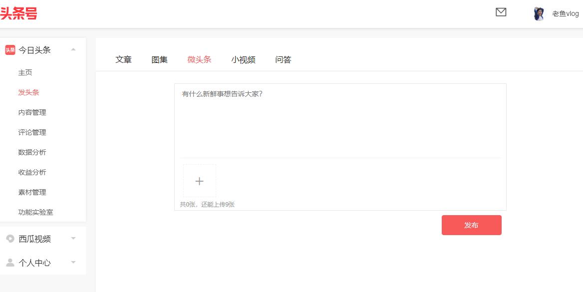The height and width of the screenshot is (292, 583).
Task: Expand the 西瓜视频 section
Action: click(x=73, y=239)
